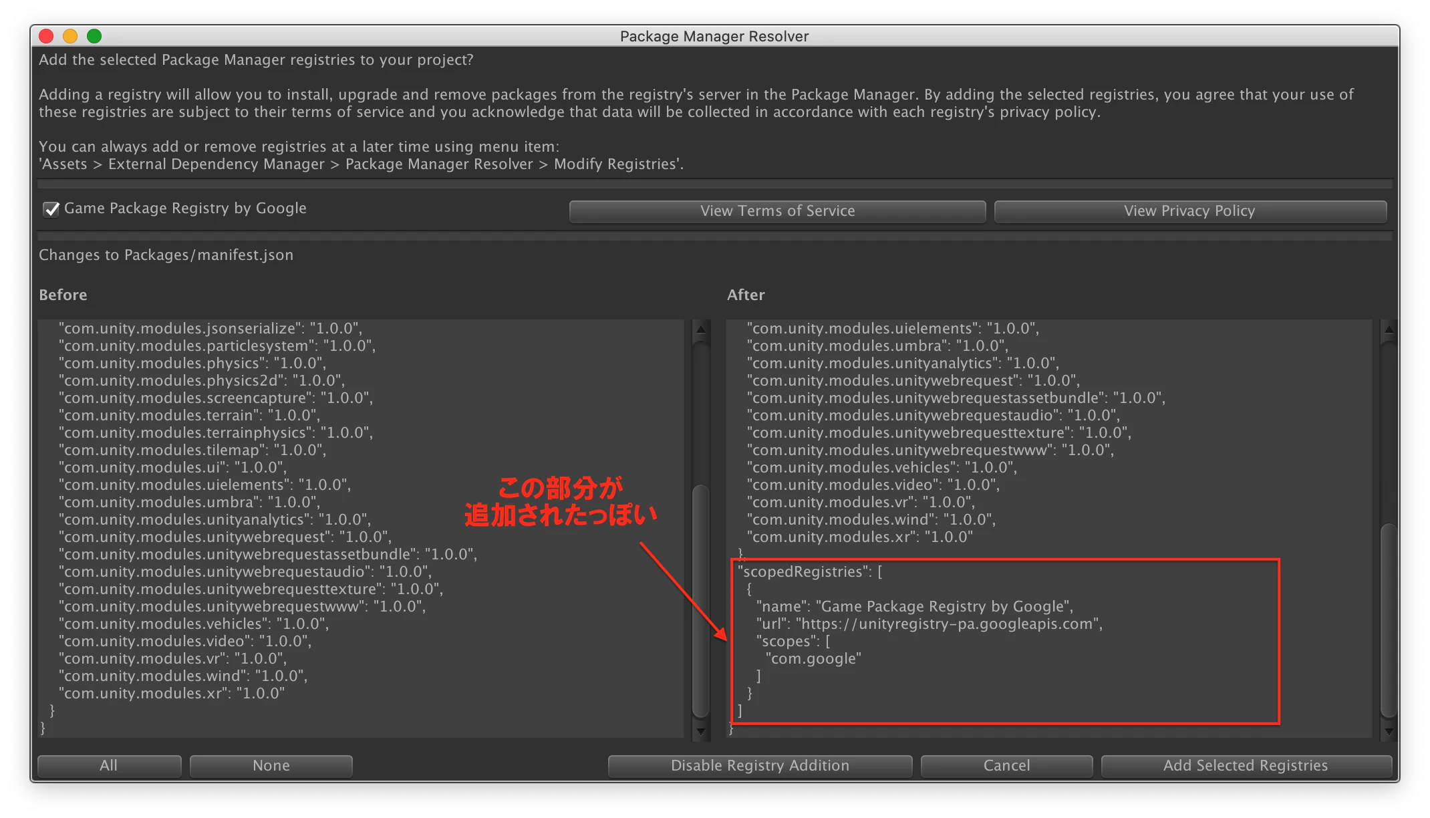1430x818 pixels.
Task: Click com.unity.modules.unityanalytics in After pane
Action: coord(903,364)
